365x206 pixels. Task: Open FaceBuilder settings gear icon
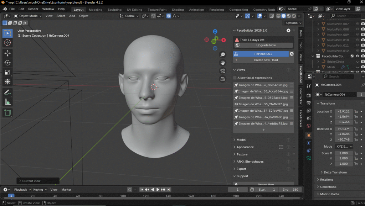(x=288, y=31)
